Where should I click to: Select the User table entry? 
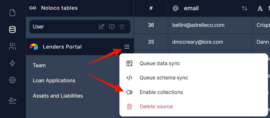point(38,27)
